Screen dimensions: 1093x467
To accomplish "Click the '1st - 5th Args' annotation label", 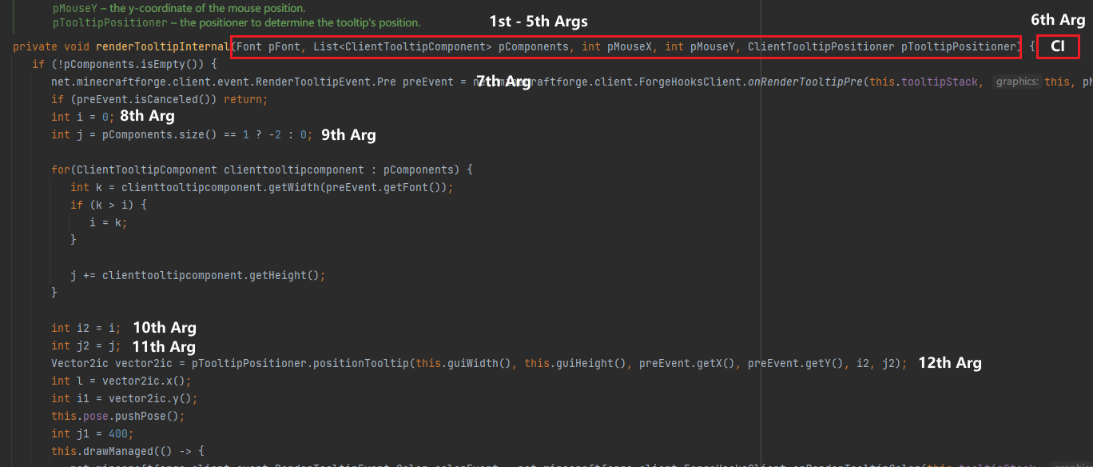I will click(538, 22).
